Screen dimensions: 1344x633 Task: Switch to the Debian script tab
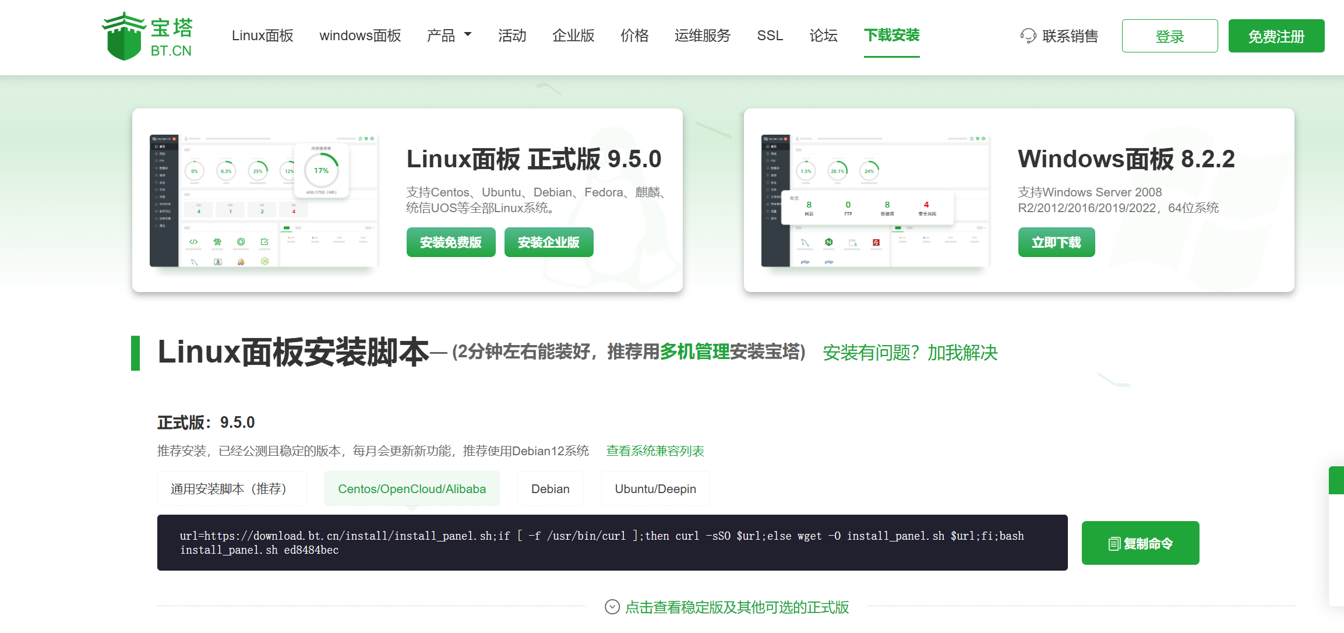tap(550, 488)
